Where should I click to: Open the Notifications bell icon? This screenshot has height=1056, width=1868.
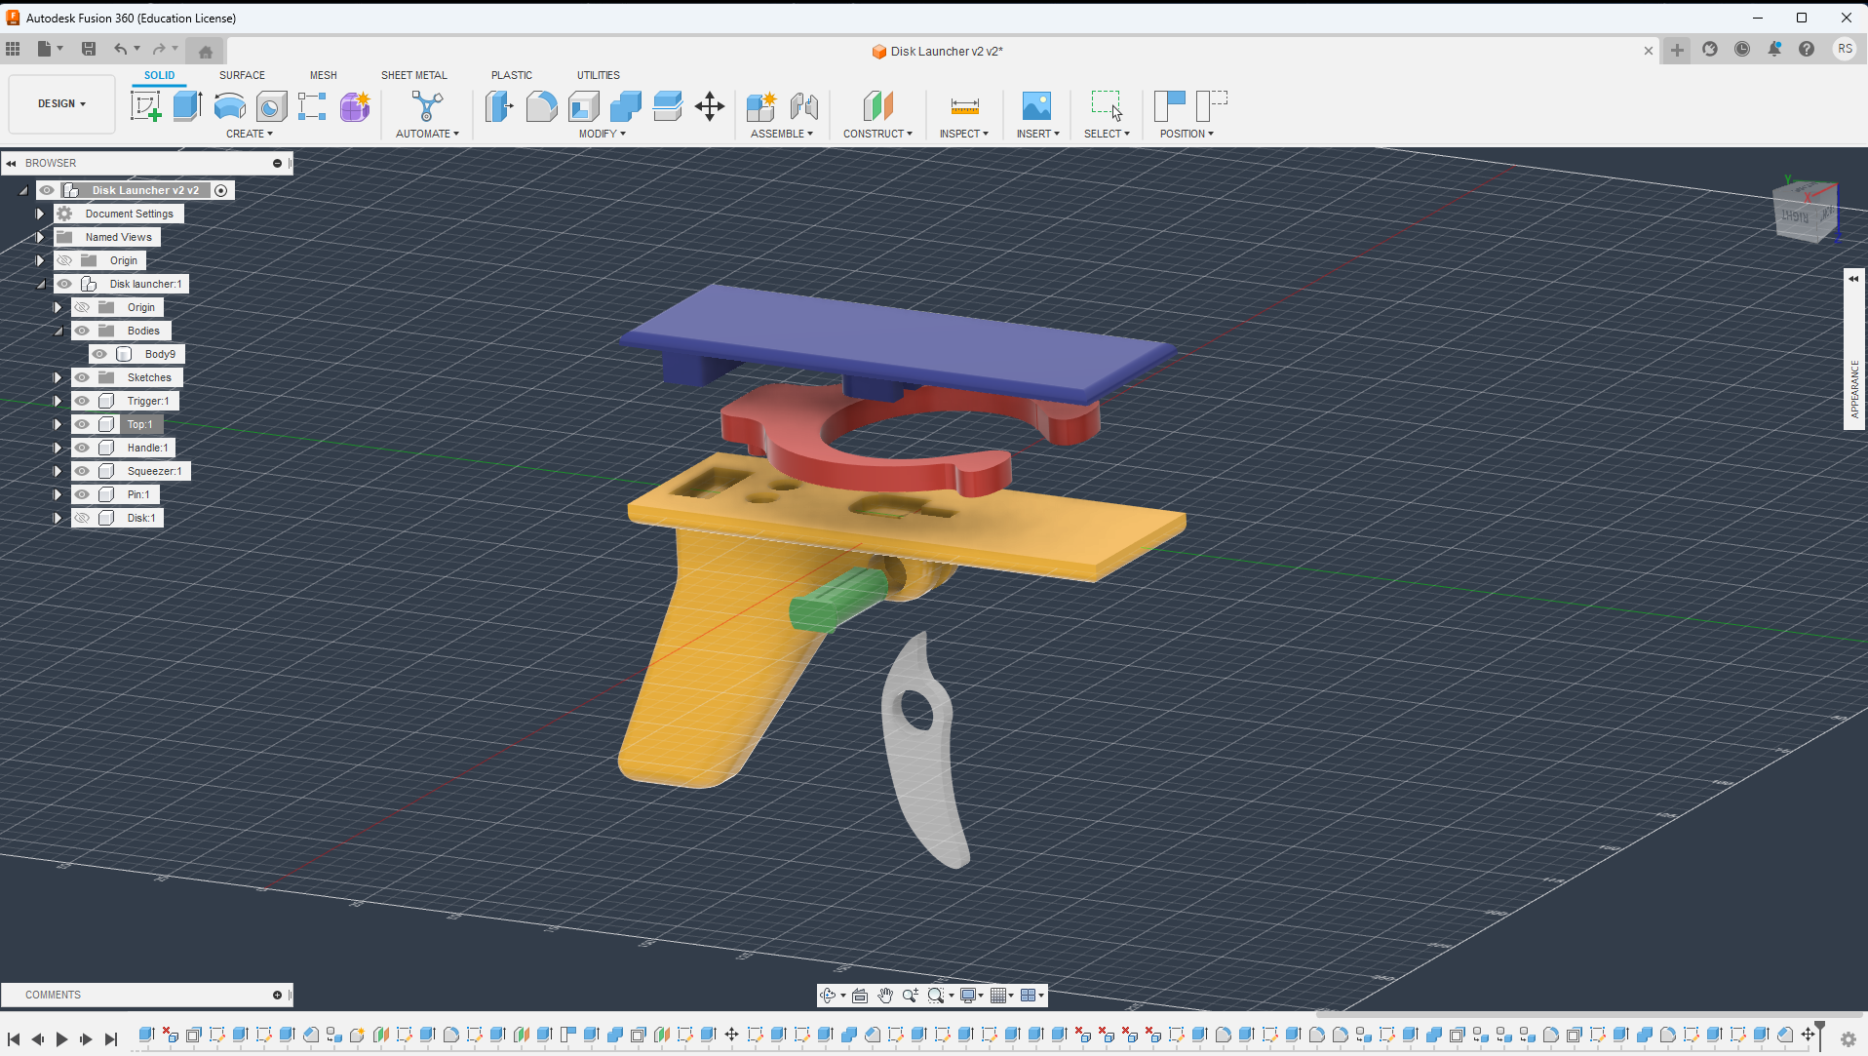coord(1774,49)
